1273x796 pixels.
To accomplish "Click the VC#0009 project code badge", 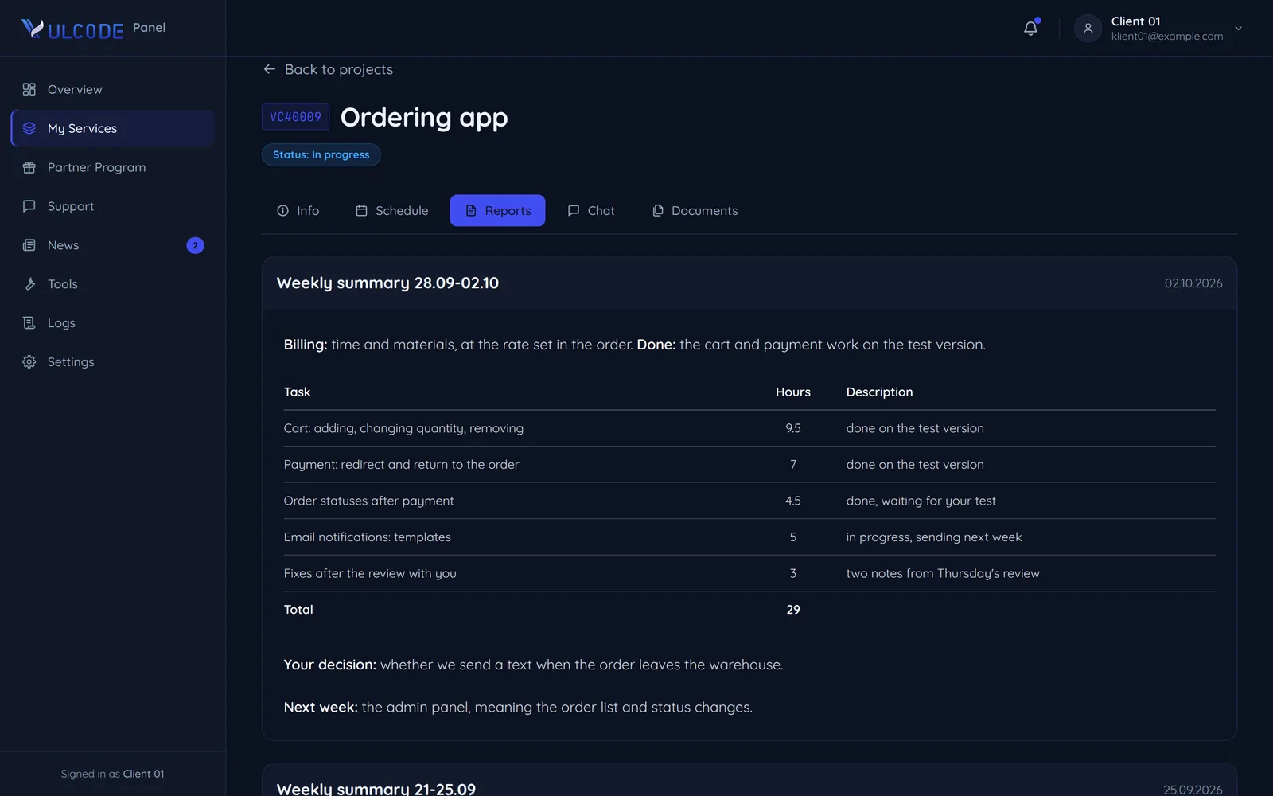I will click(295, 117).
